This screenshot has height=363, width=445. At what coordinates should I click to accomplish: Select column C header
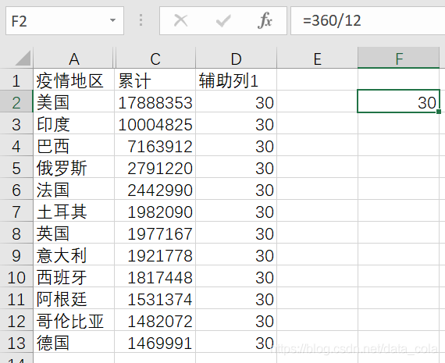click(155, 59)
